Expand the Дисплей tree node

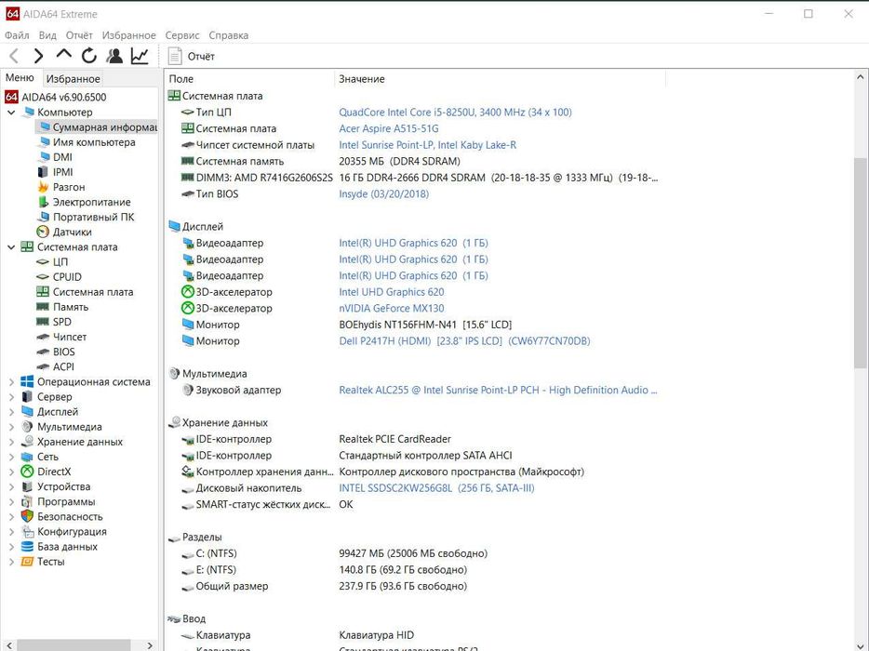tap(11, 412)
